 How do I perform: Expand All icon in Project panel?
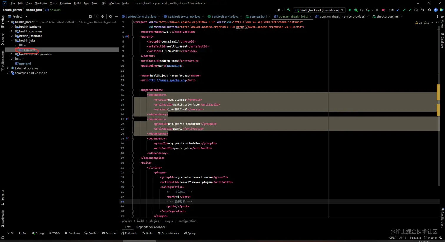97,16
